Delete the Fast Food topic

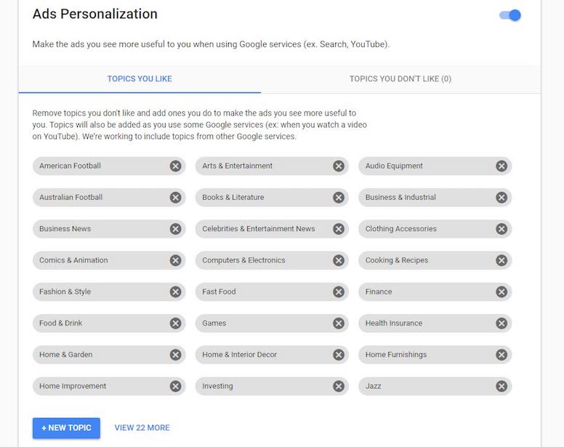pos(338,291)
